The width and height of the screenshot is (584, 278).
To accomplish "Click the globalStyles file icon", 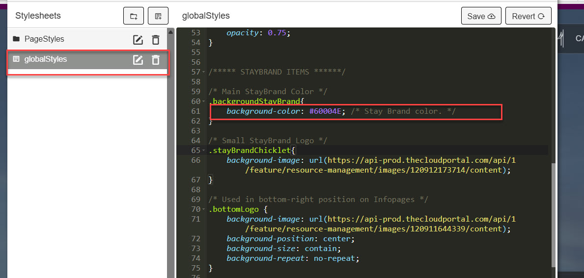I will pyautogui.click(x=16, y=59).
